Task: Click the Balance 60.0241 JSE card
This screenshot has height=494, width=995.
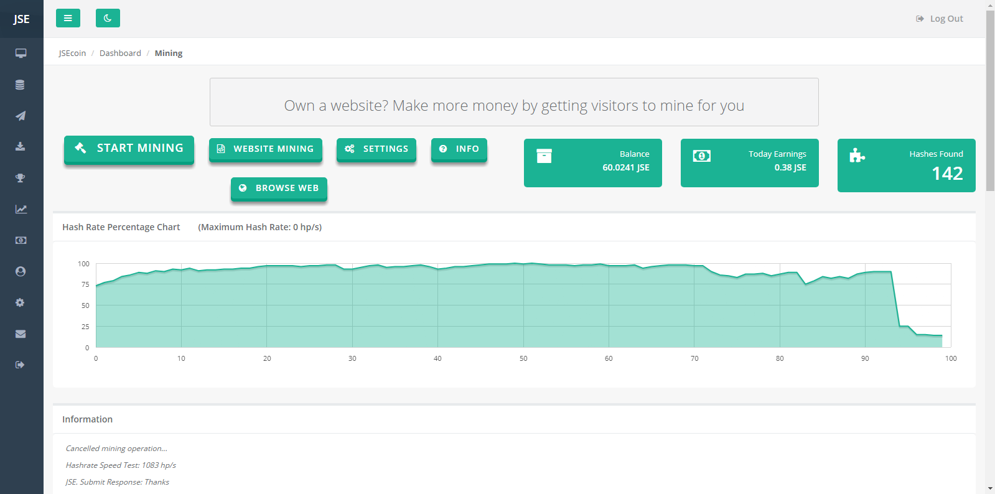Action: [x=593, y=163]
